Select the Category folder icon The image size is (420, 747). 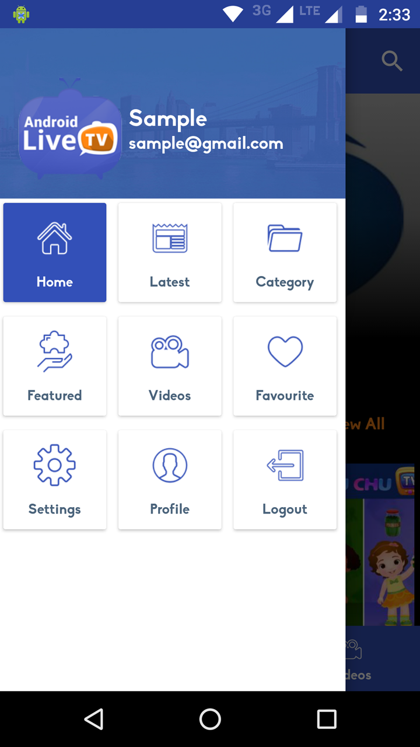tap(285, 238)
